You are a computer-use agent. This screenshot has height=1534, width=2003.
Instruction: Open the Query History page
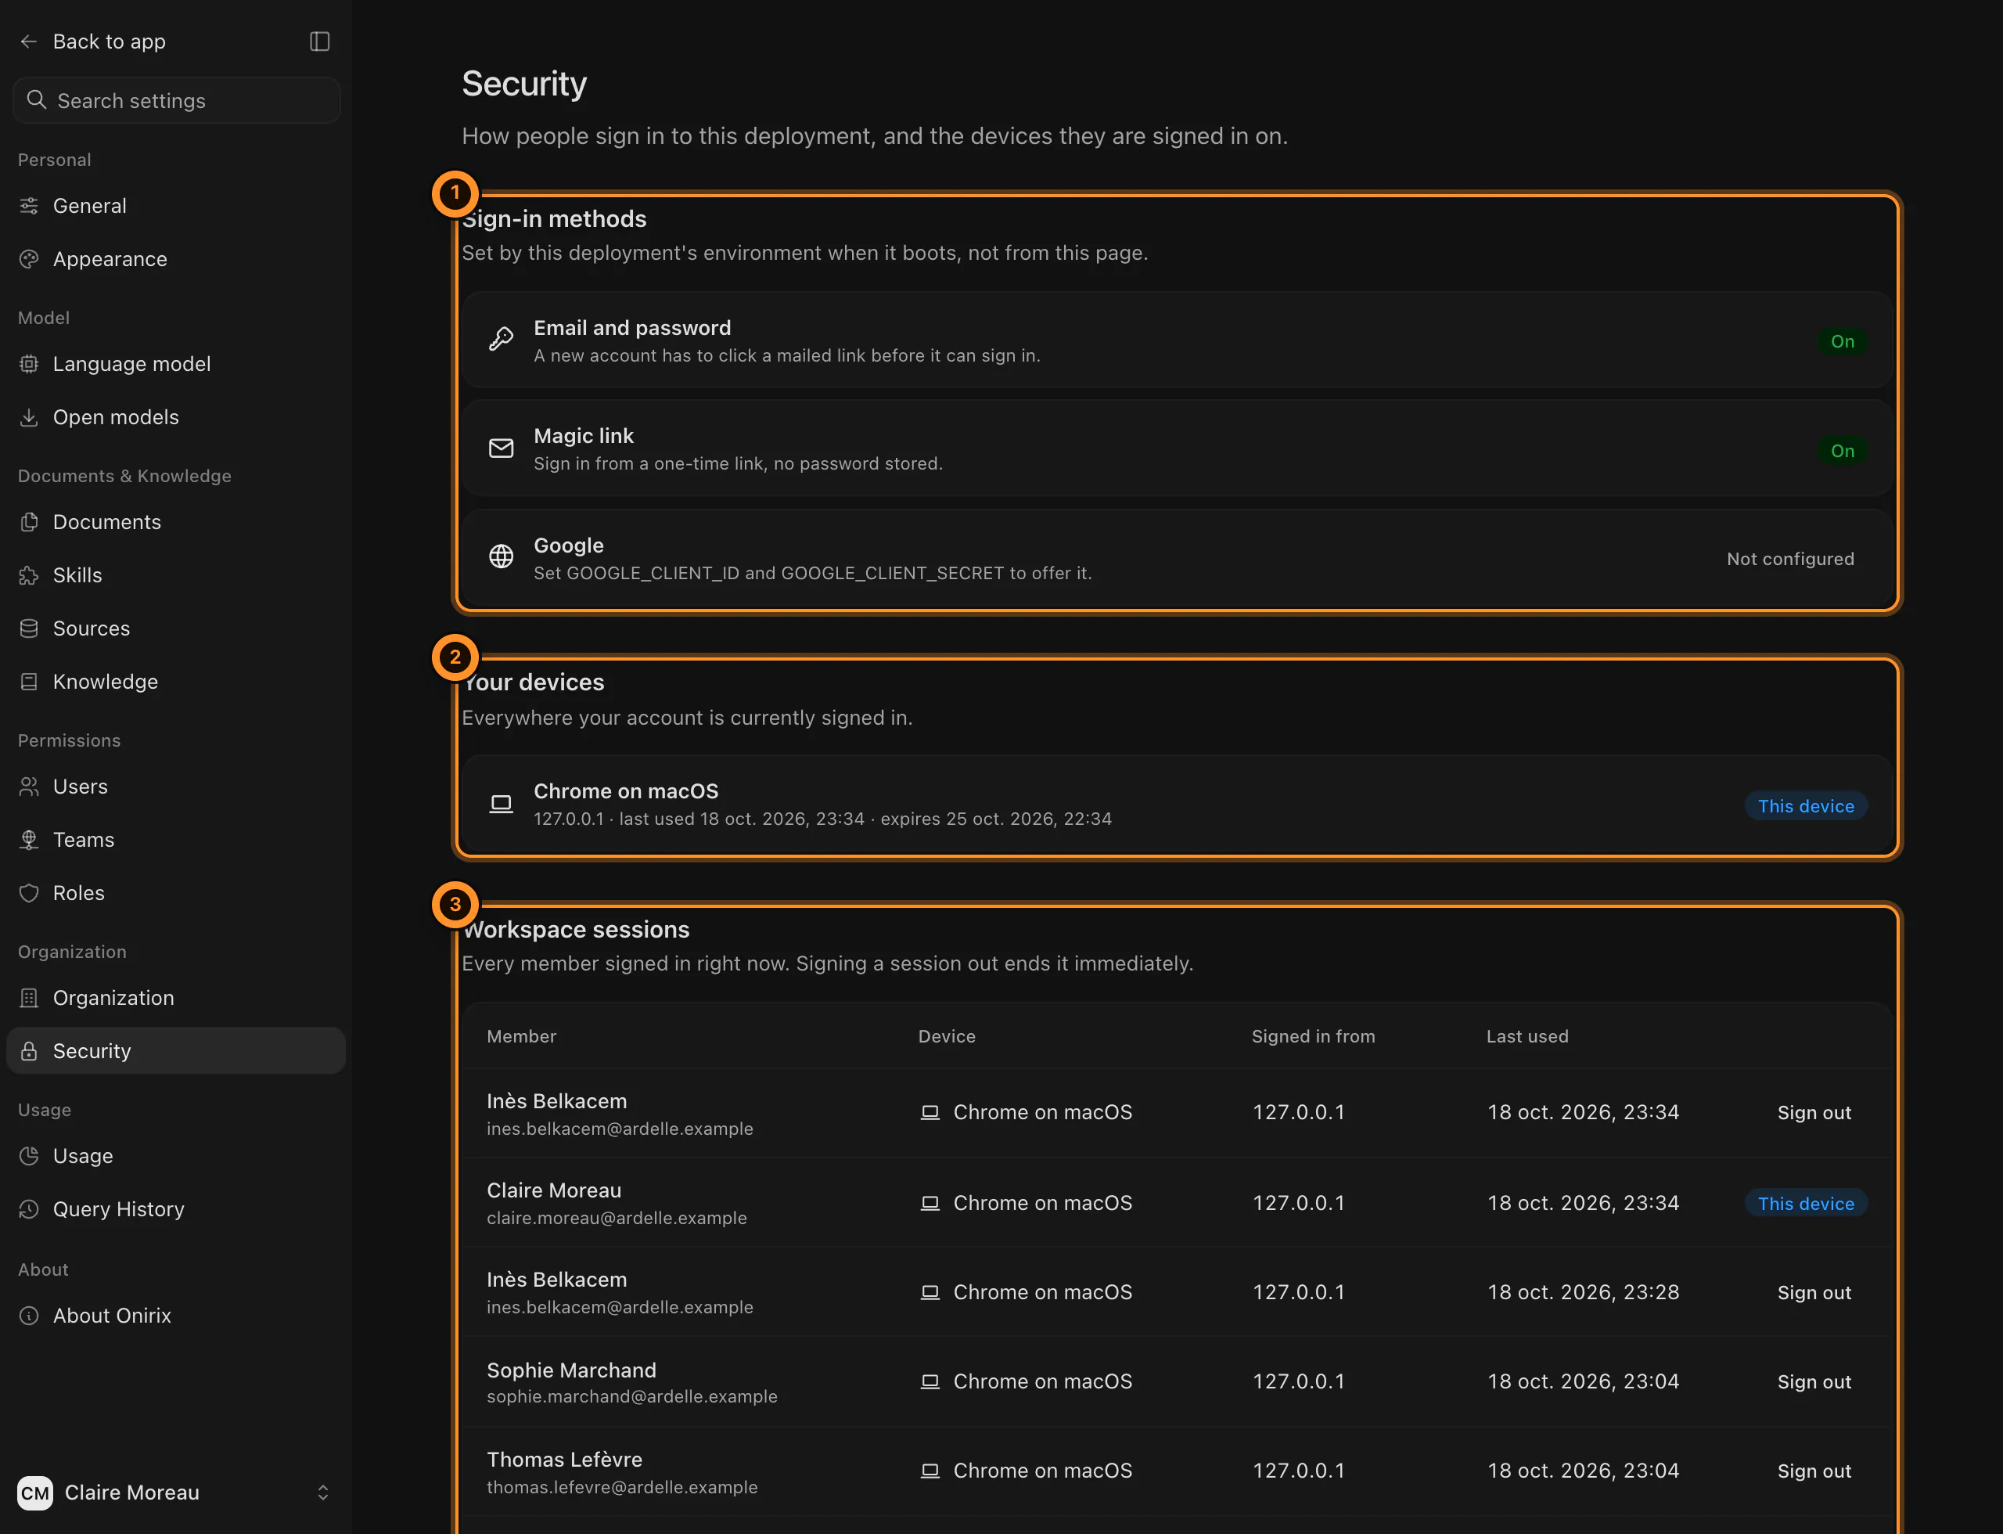coord(176,1209)
